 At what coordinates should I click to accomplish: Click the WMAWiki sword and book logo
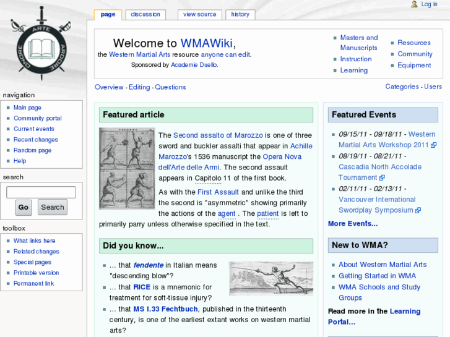[x=41, y=45]
